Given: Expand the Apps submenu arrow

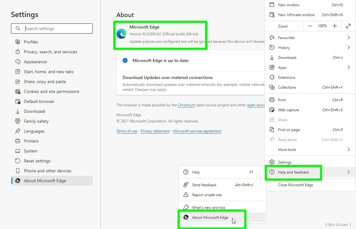Looking at the screenshot, I should coord(349,67).
